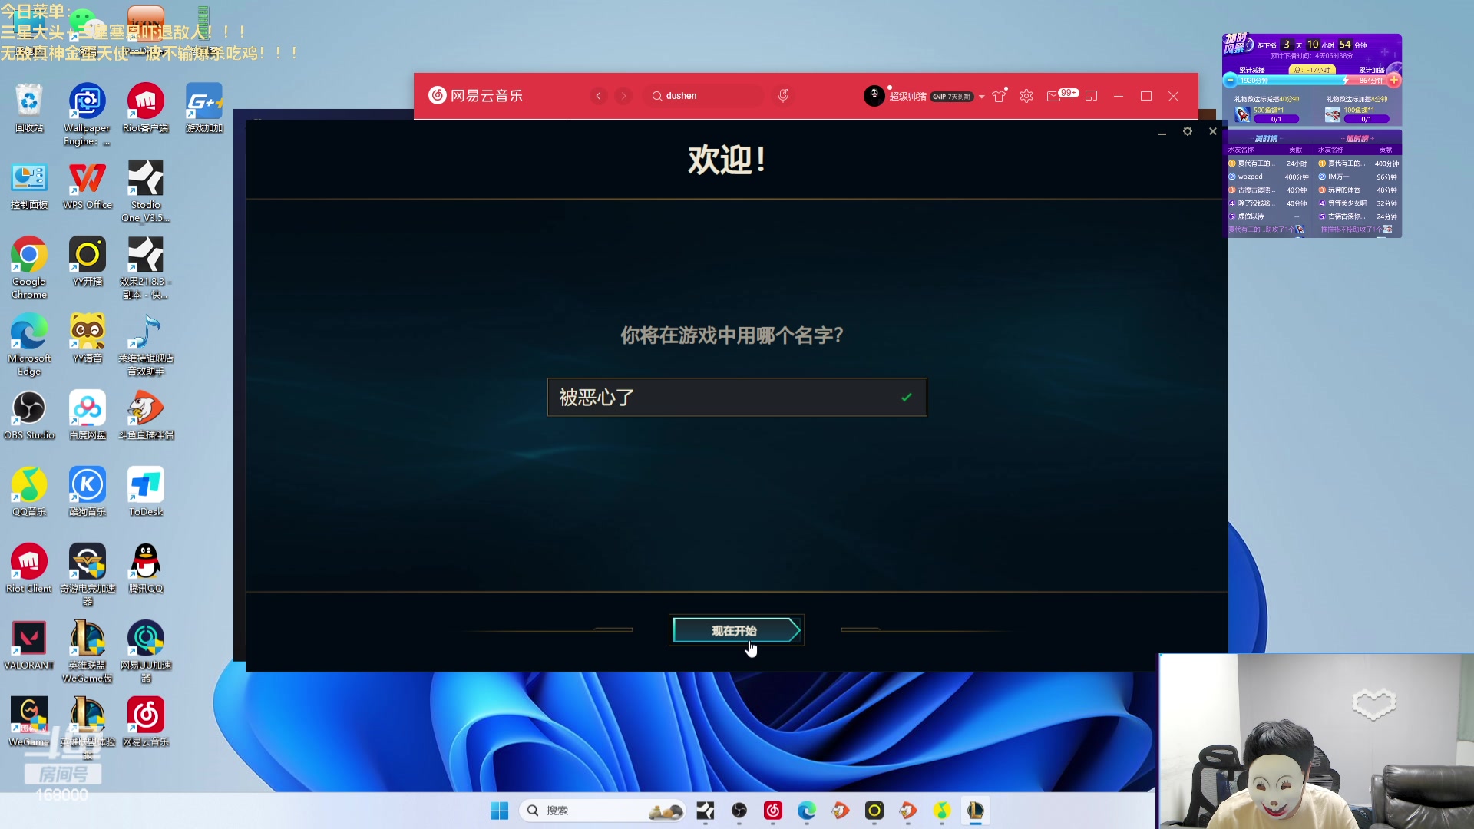
Task: Open the 回收站 recycle bin icon
Action: 29,108
